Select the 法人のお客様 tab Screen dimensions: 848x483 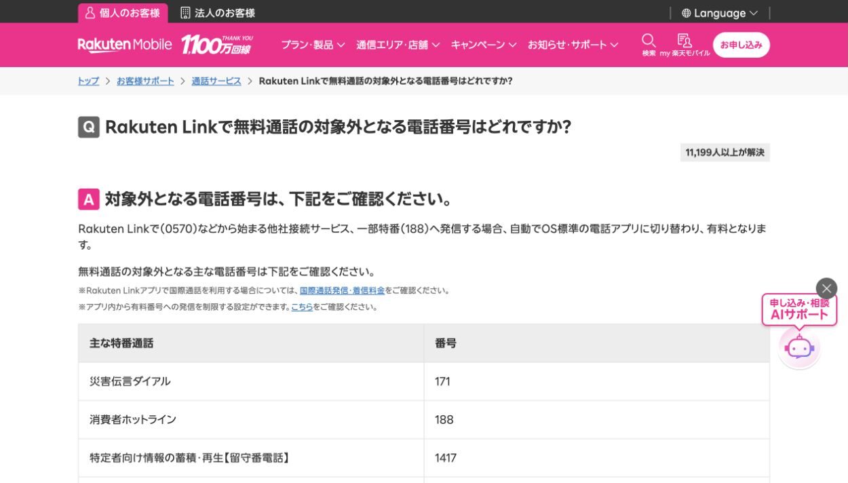pos(218,13)
